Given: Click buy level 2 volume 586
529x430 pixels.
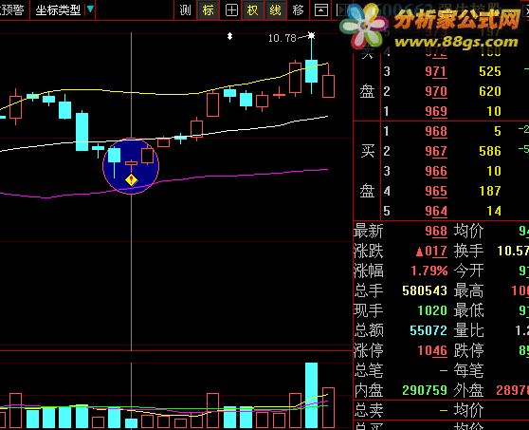Looking at the screenshot, I should click(490, 151).
